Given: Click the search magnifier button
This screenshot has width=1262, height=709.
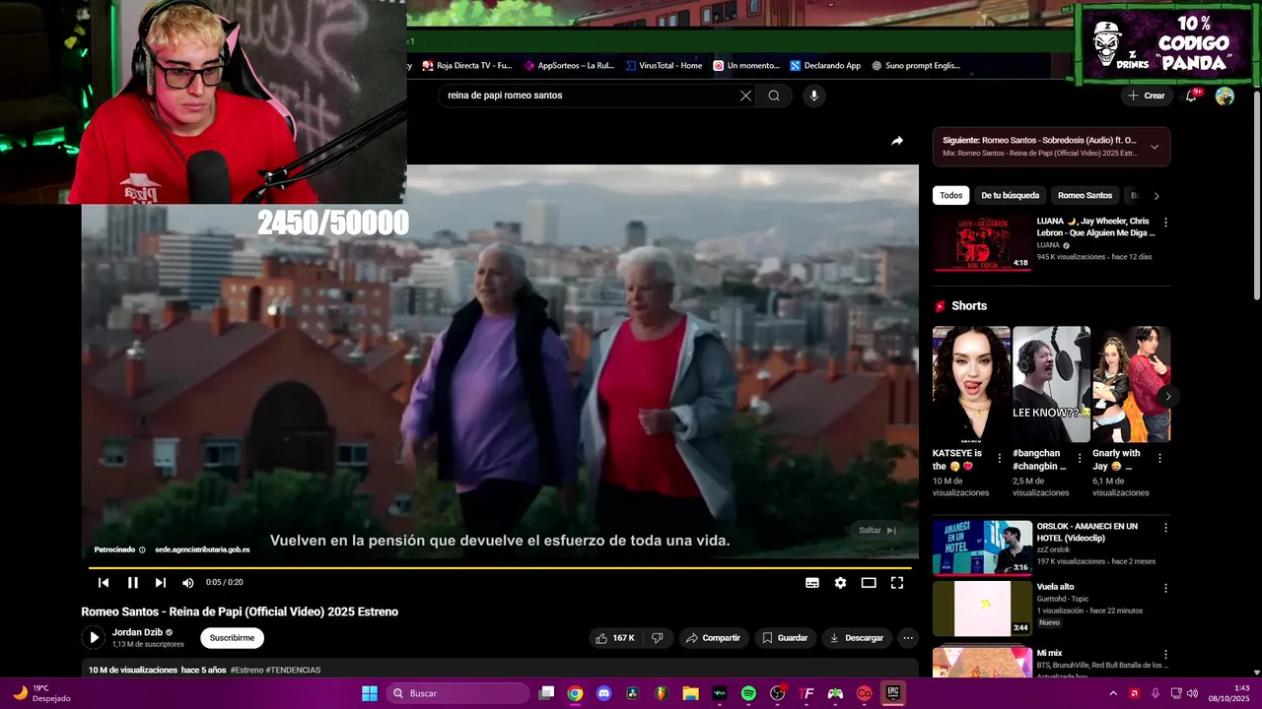Looking at the screenshot, I should coord(774,96).
